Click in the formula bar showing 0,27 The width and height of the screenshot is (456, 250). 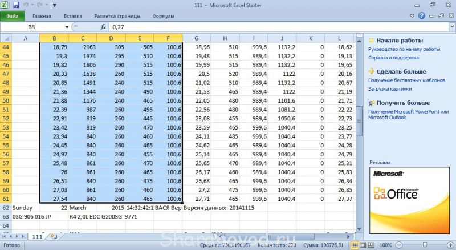pyautogui.click(x=228, y=27)
